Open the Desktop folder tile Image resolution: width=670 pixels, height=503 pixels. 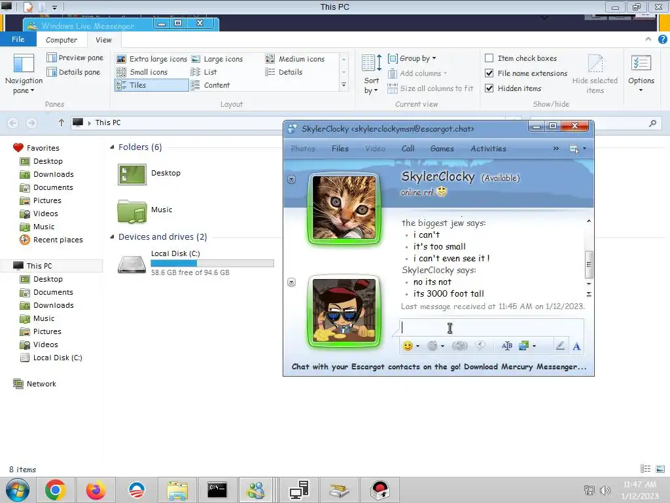point(149,174)
